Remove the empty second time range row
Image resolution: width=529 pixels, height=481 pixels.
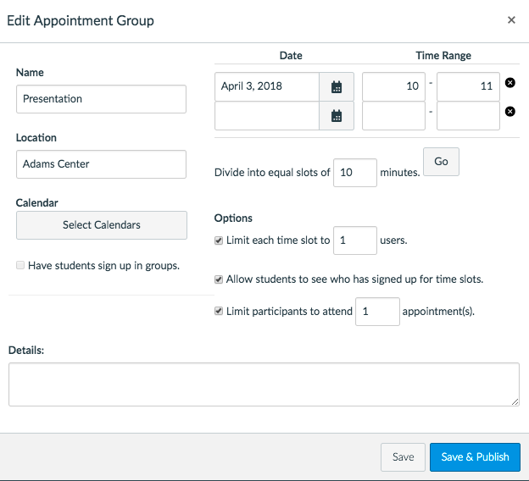pyautogui.click(x=510, y=112)
